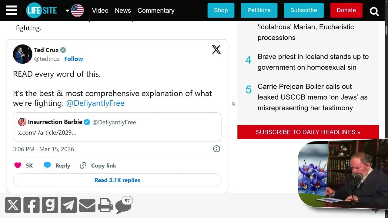Share article on Facebook icon
Screen dimensions: 388x218
32,205
